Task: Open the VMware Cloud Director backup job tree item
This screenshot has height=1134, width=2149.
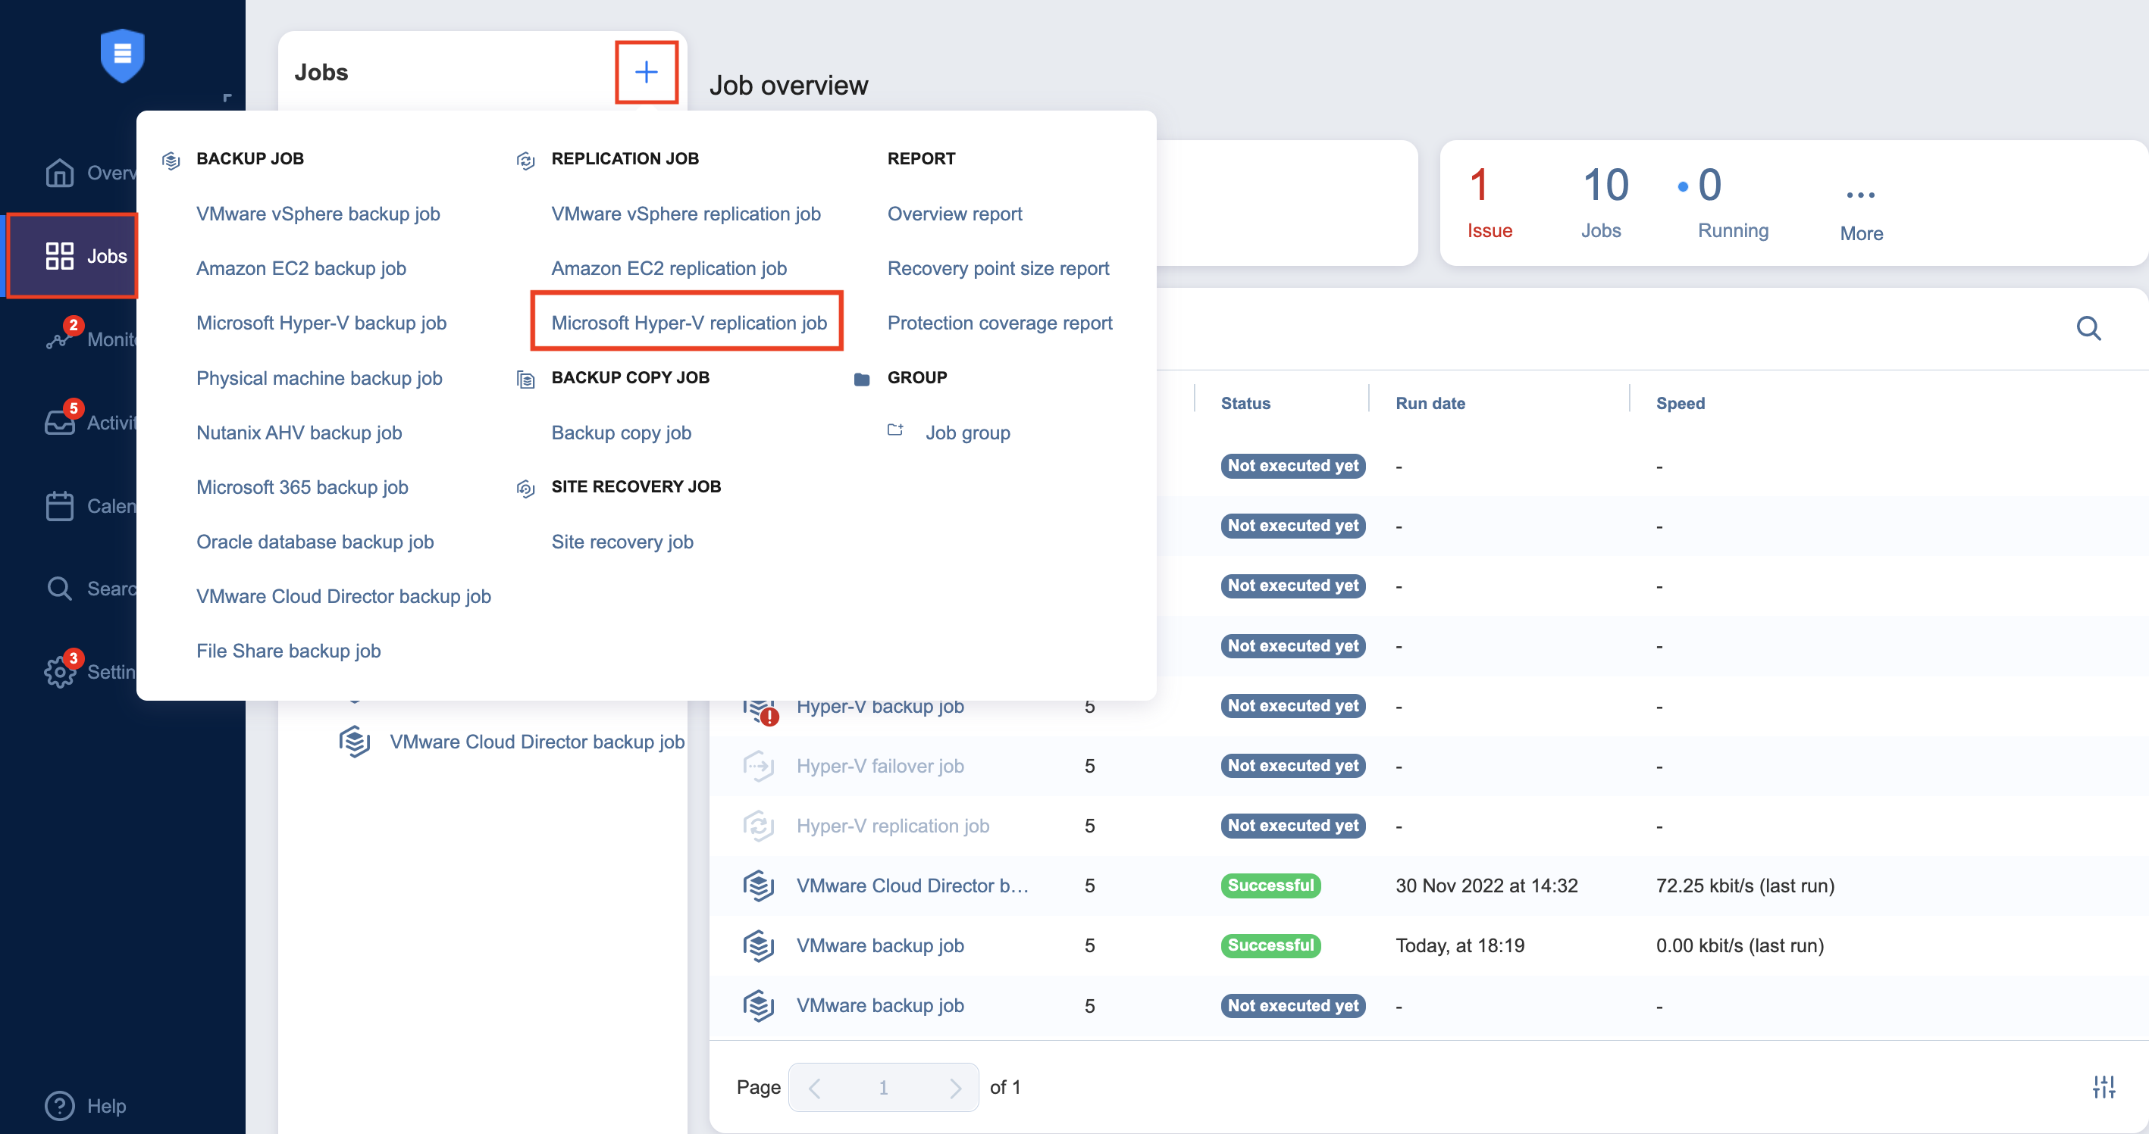Action: (x=537, y=742)
